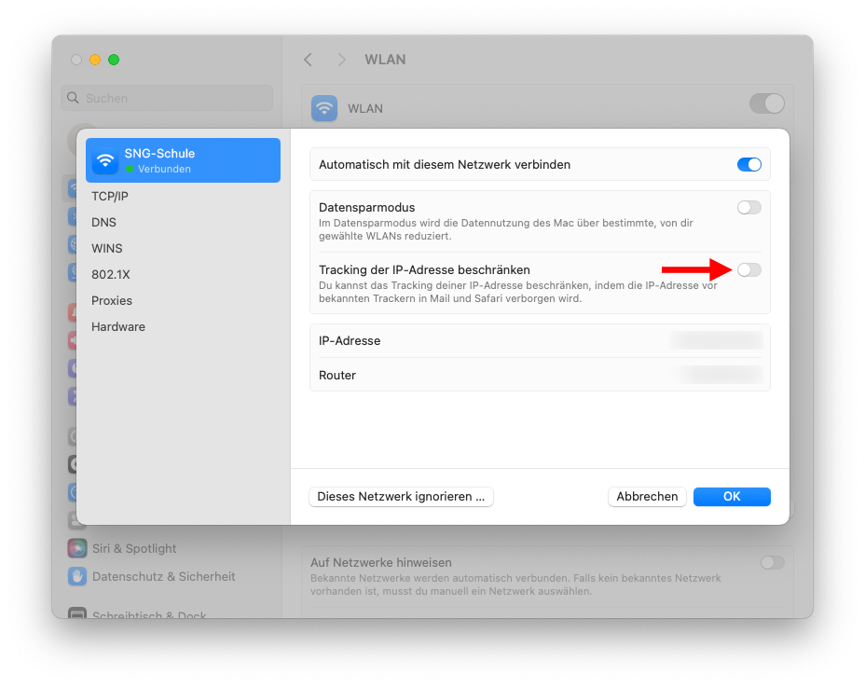Switch to the DNS section
Viewport: 865px width, 687px height.
pos(103,223)
